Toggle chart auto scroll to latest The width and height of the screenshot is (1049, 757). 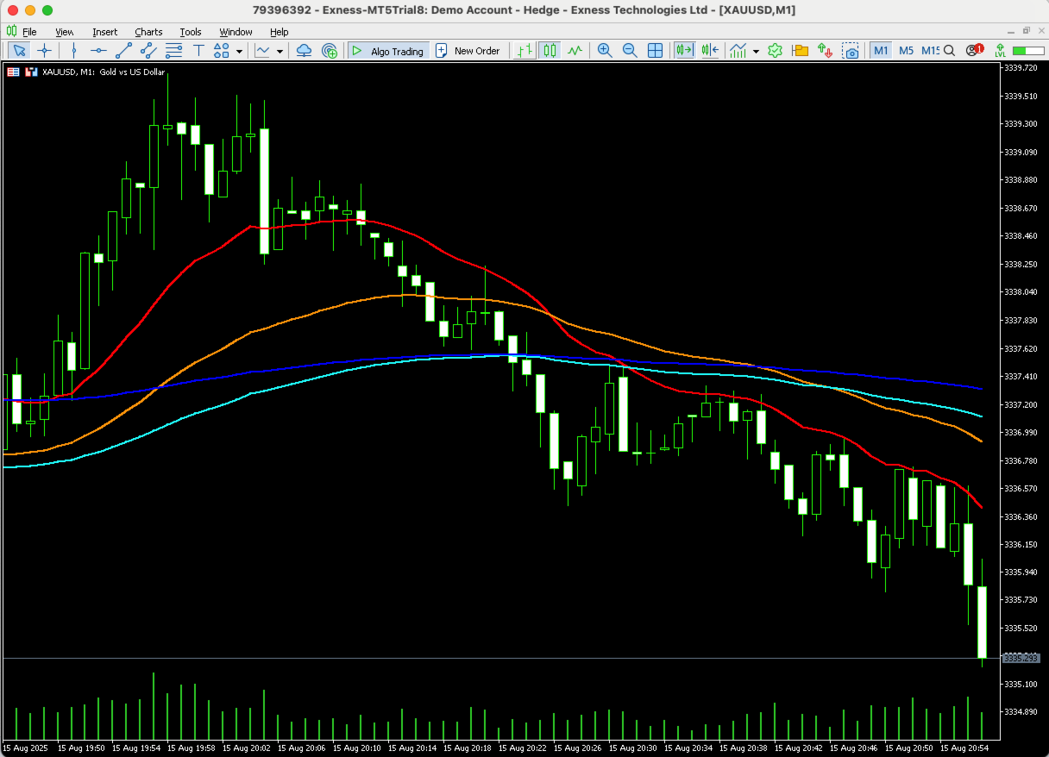[x=685, y=51]
